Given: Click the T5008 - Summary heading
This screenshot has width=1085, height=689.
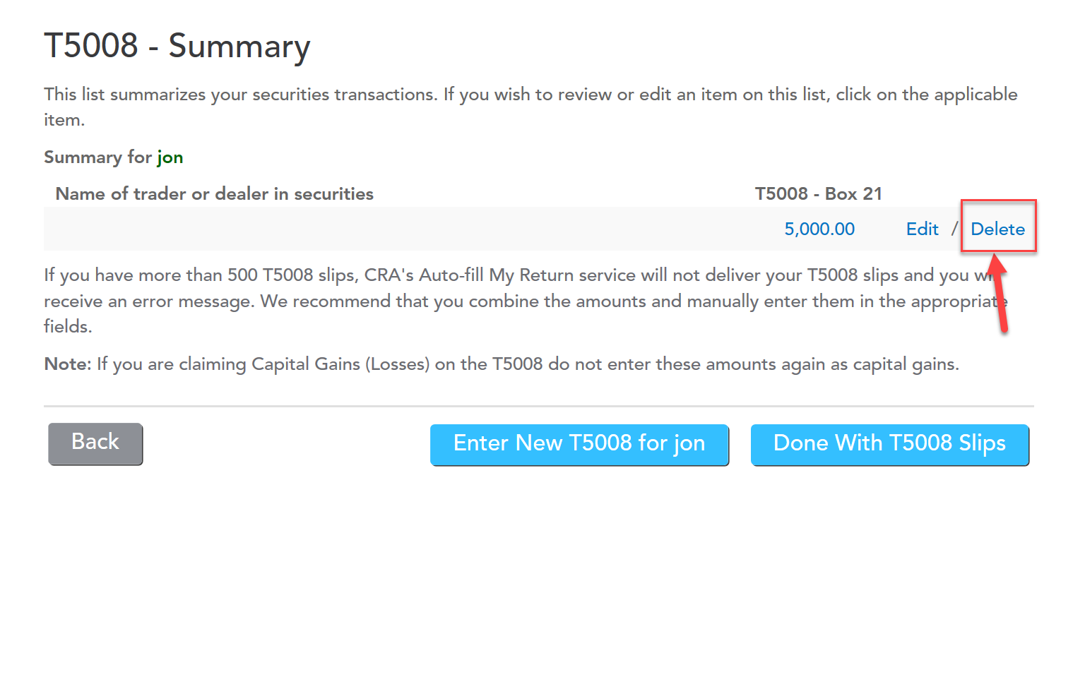Looking at the screenshot, I should (x=177, y=47).
